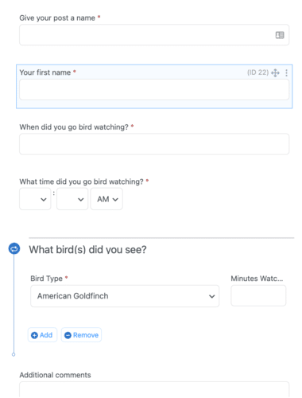Click the small circle at repeater line end
The height and width of the screenshot is (398, 302).
pyautogui.click(x=14, y=354)
